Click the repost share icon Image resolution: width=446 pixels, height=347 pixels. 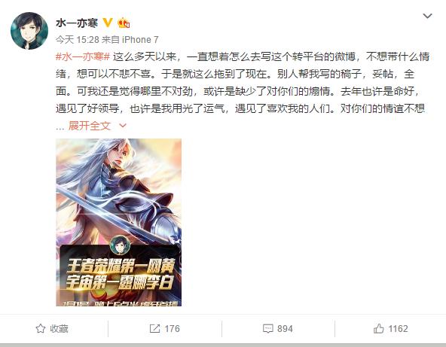154,328
